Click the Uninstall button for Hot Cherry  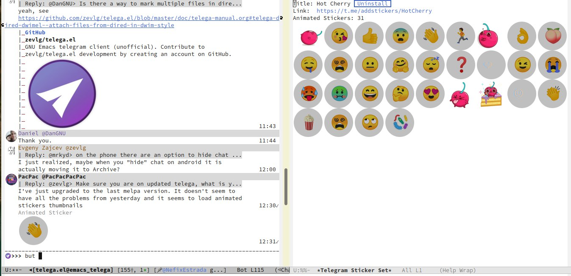click(x=373, y=4)
